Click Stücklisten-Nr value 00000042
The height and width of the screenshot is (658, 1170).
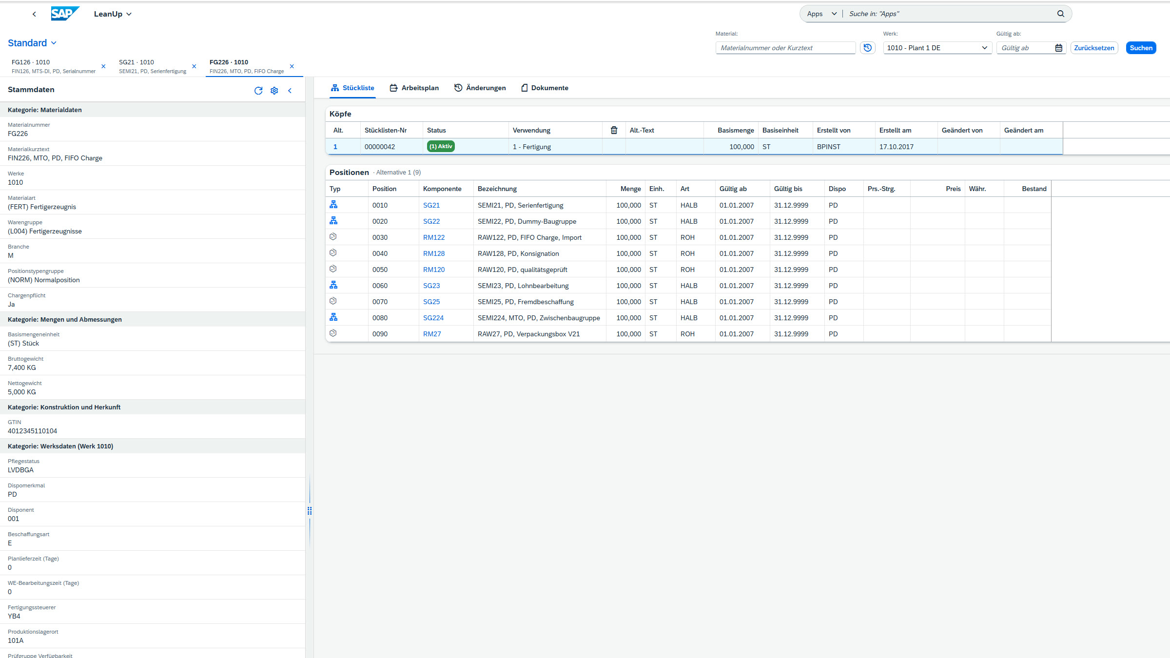[380, 147]
